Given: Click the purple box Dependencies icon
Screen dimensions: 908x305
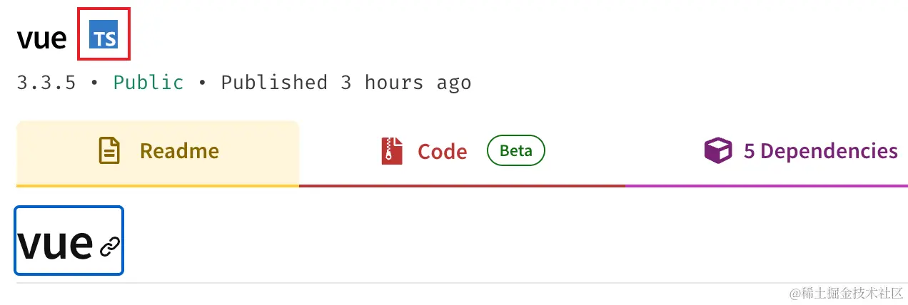Looking at the screenshot, I should click(x=718, y=151).
